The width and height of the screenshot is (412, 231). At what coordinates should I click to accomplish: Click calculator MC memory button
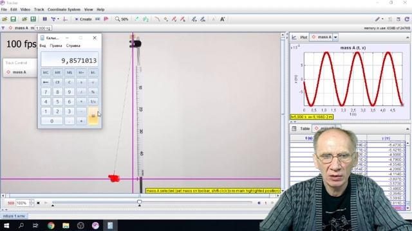(46, 73)
